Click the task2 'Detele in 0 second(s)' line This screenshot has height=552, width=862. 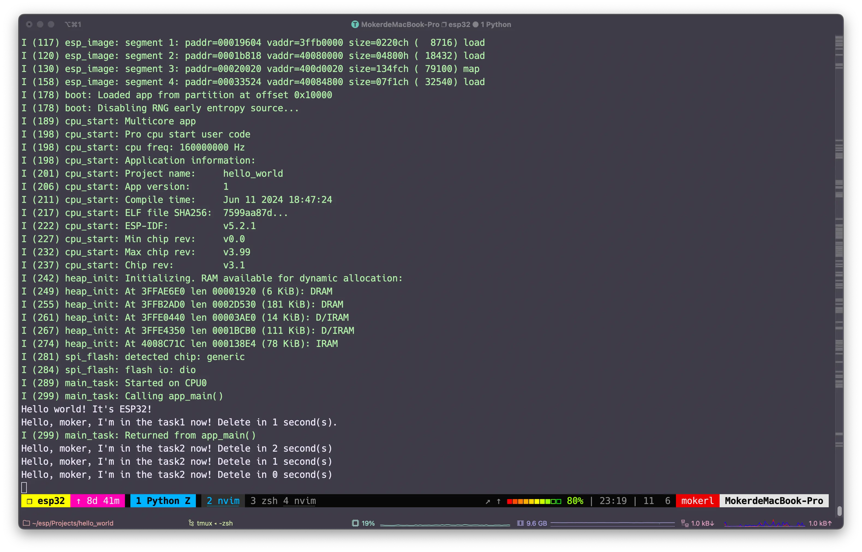pyautogui.click(x=177, y=475)
